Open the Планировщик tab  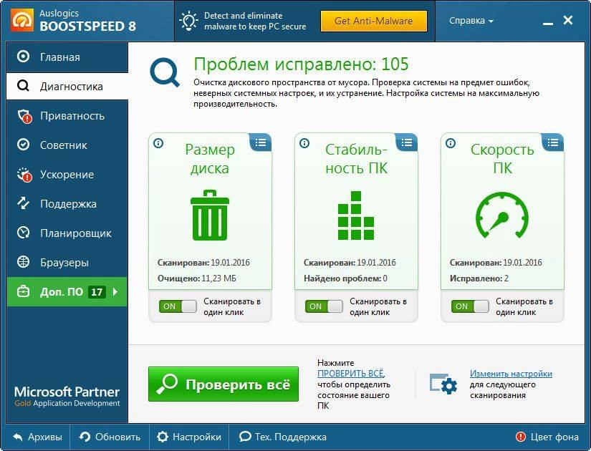(x=67, y=233)
